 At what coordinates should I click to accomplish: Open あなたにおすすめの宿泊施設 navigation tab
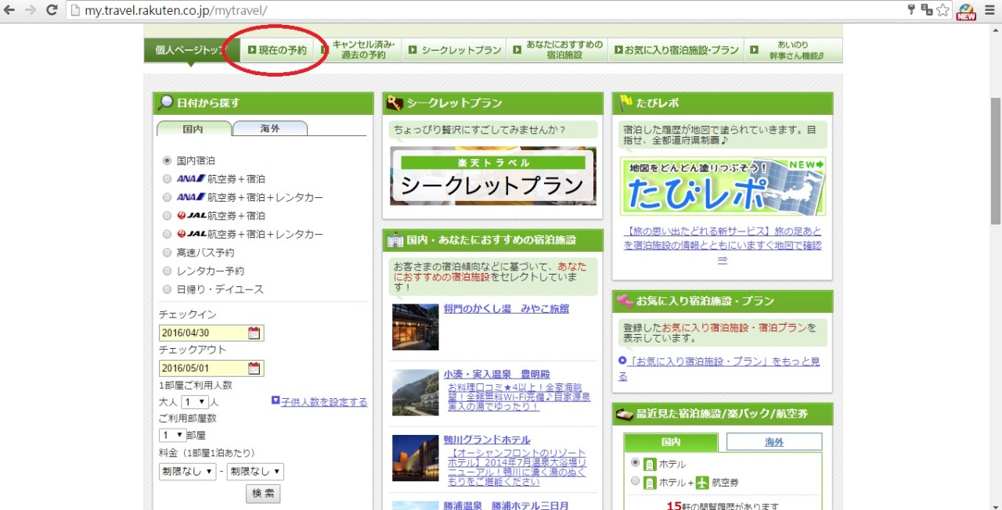tap(557, 50)
